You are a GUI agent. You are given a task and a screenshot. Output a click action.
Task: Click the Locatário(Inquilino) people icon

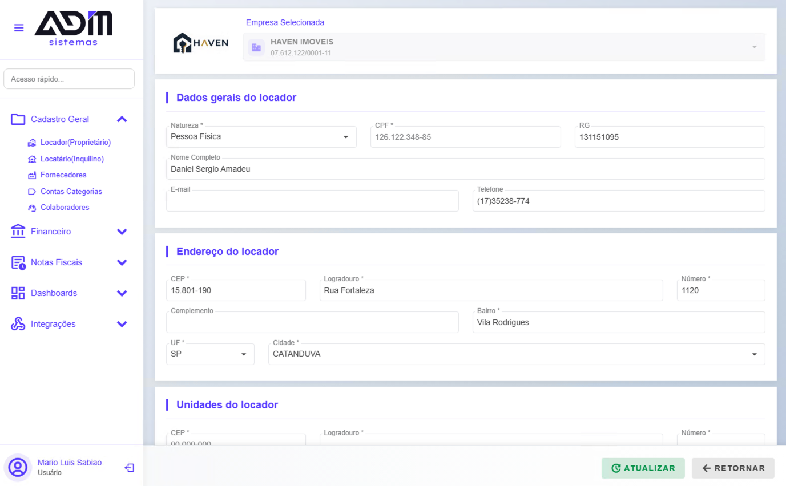(32, 159)
